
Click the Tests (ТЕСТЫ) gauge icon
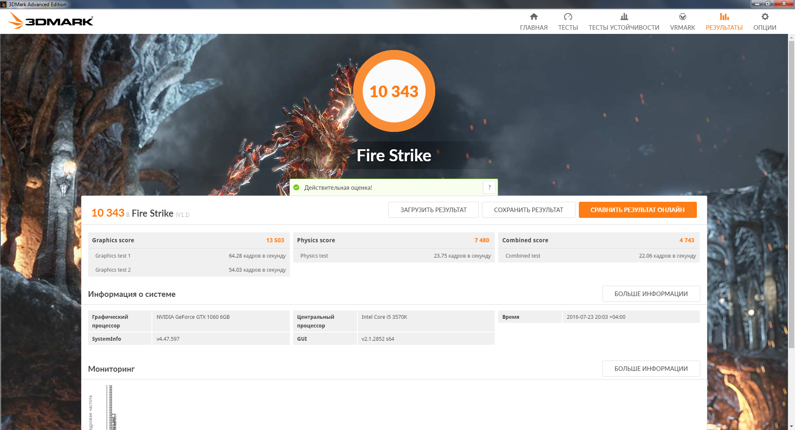click(568, 17)
